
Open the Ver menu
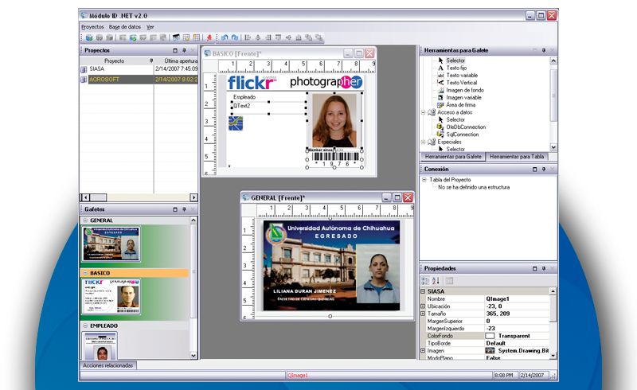coord(150,27)
